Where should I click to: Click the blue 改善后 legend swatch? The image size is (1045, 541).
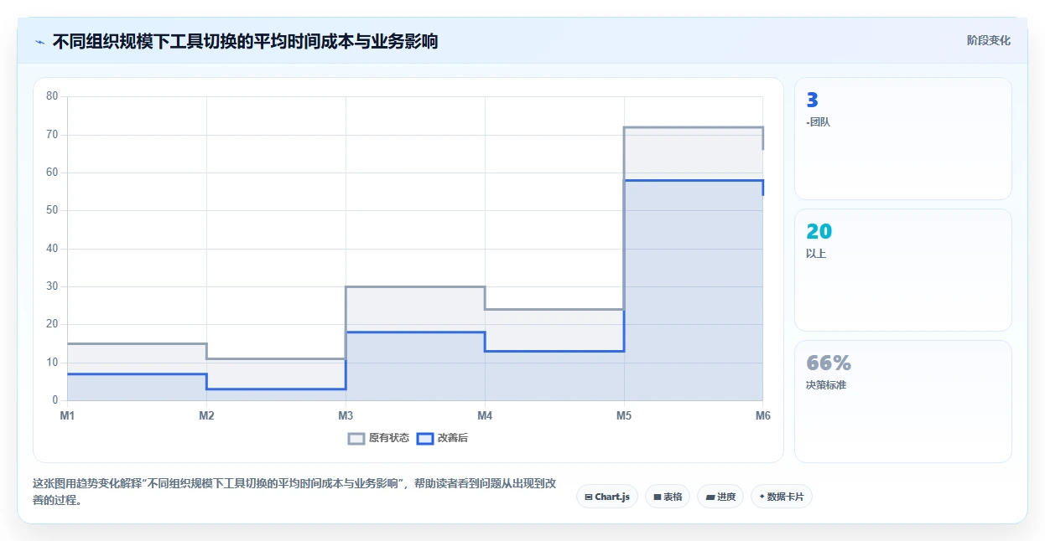pos(425,438)
